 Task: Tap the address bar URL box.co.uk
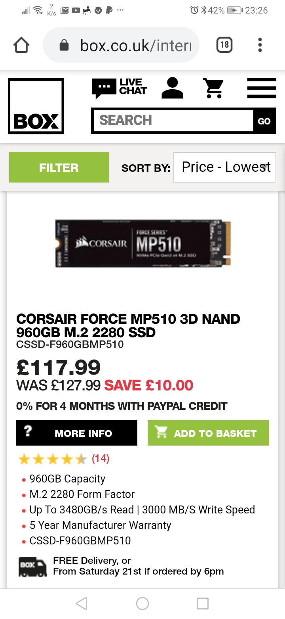[135, 45]
